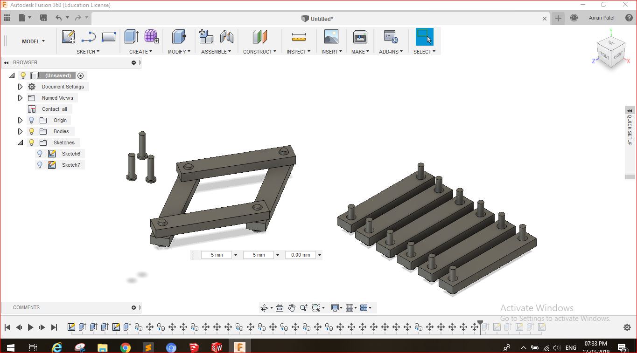Click the Redo arrow
This screenshot has height=353, width=637.
click(78, 18)
